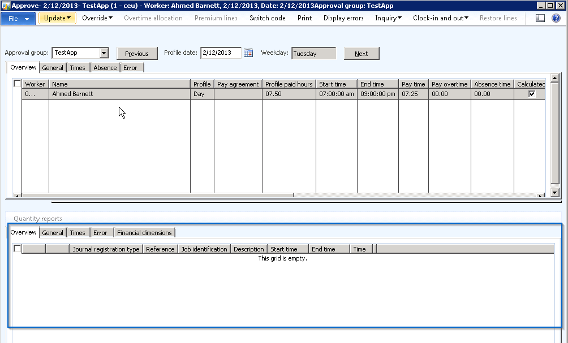
Task: Check the select-all box in Quantity reports grid
Action: (x=18, y=249)
